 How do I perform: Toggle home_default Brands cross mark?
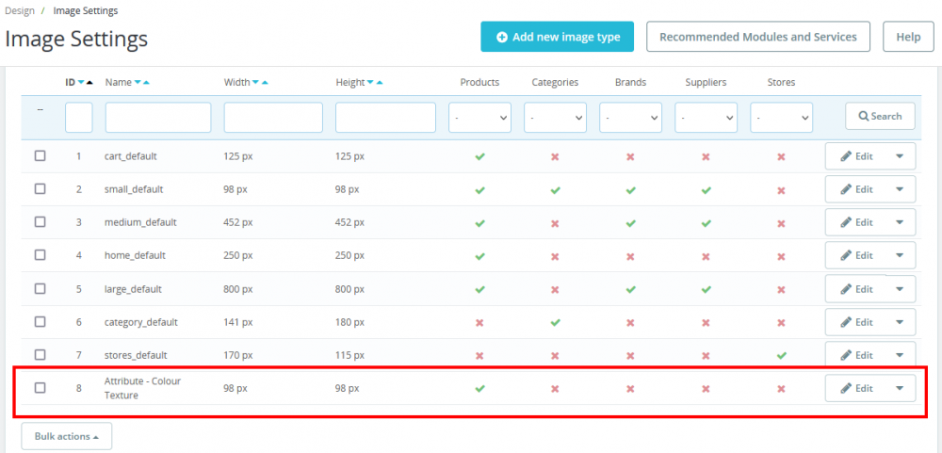(630, 256)
